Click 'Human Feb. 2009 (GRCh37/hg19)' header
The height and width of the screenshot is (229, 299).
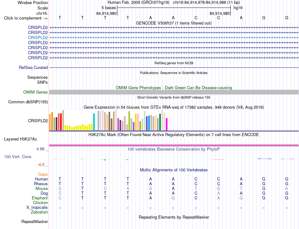pos(138,3)
